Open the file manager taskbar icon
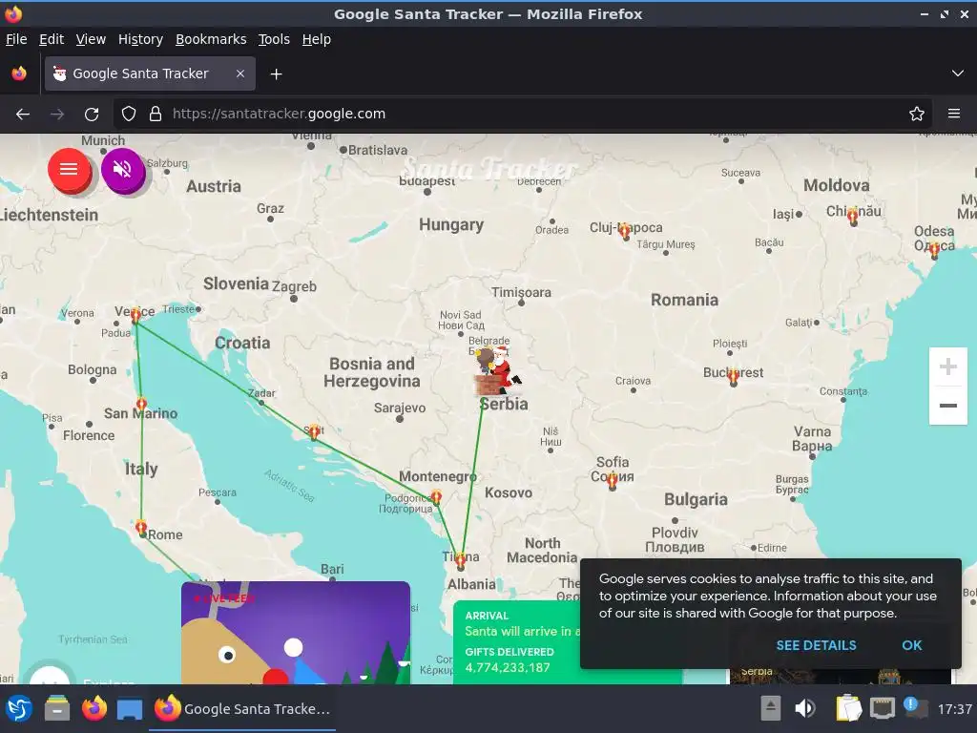977x733 pixels. coord(56,709)
